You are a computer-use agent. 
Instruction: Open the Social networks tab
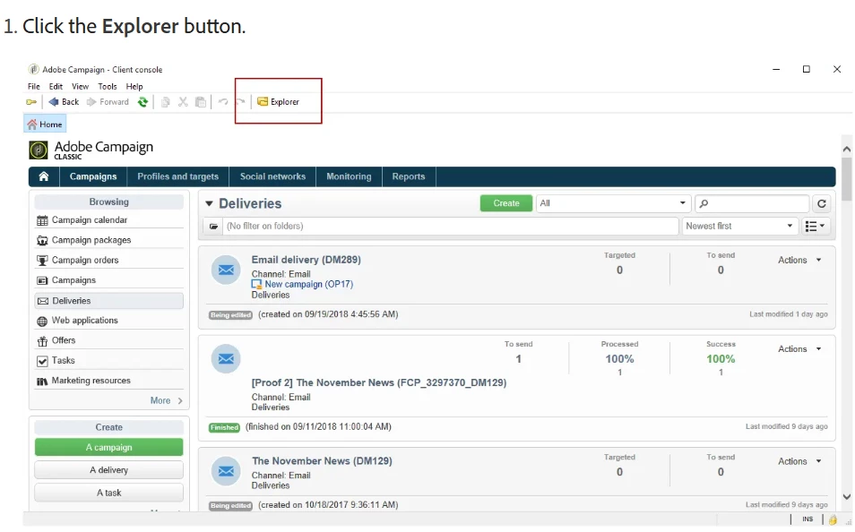272,176
